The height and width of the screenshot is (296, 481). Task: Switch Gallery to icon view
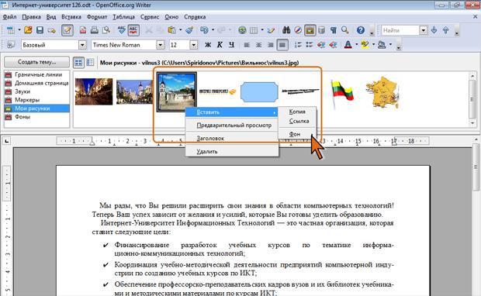(x=78, y=63)
